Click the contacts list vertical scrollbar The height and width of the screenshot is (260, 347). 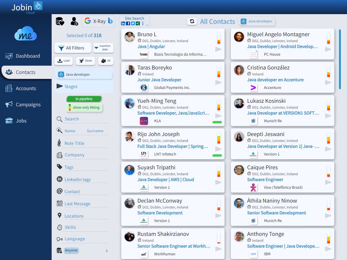pos(340,59)
